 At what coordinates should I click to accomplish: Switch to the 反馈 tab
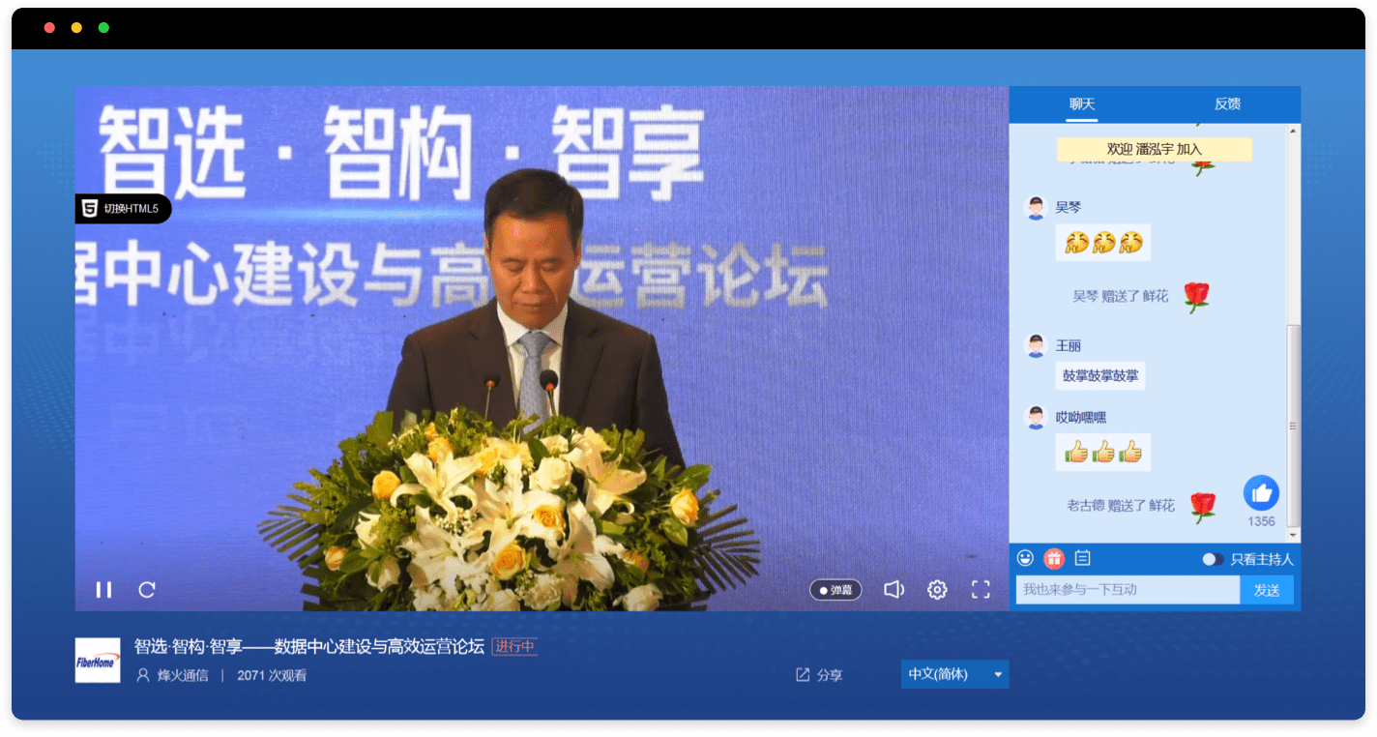click(x=1227, y=104)
